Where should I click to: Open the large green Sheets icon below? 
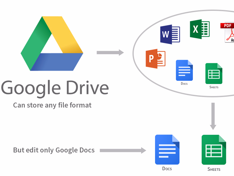pyautogui.click(x=214, y=150)
